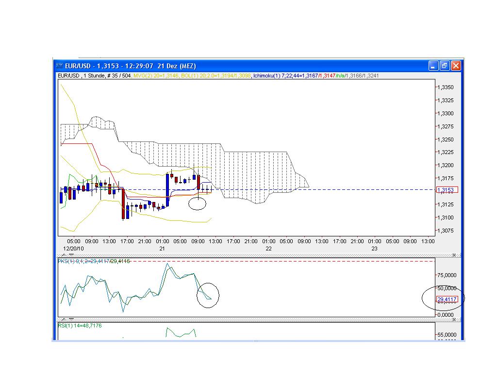
Task: Click the close icon on the PKS panel splitter
Action: [454, 254]
